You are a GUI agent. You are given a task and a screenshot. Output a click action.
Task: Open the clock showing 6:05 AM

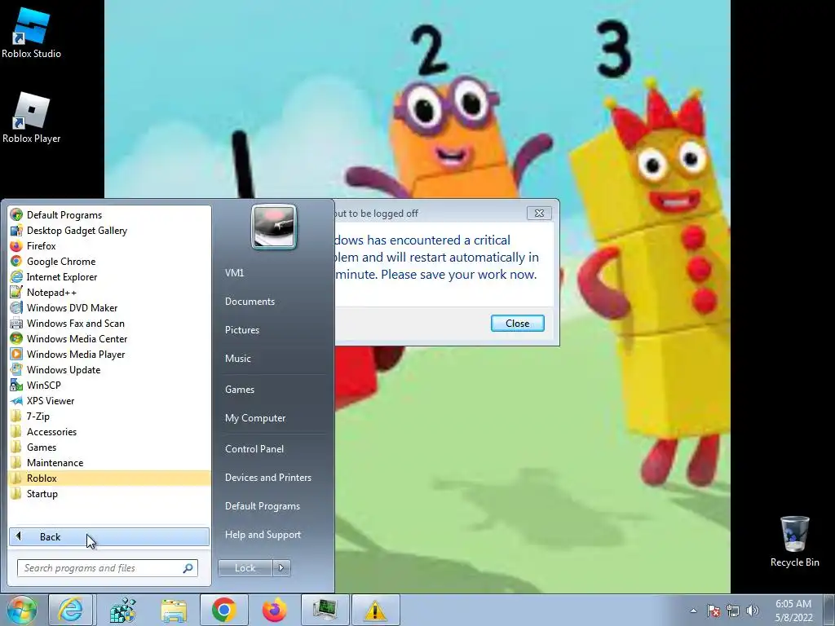[793, 611]
